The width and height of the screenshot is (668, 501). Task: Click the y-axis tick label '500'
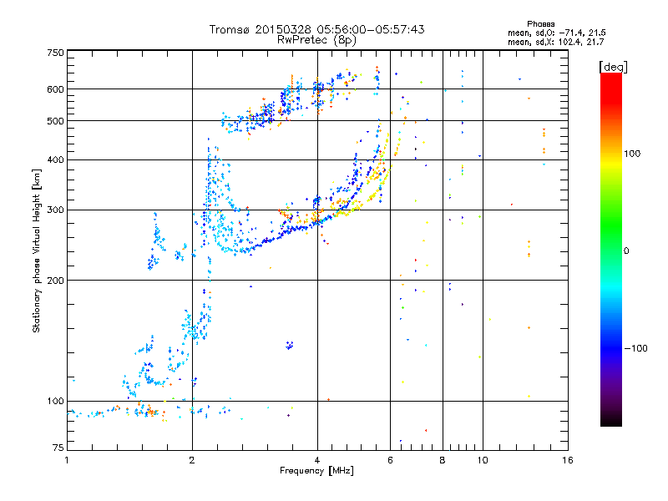[55, 121]
